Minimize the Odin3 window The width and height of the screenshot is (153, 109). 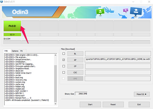[133, 2]
